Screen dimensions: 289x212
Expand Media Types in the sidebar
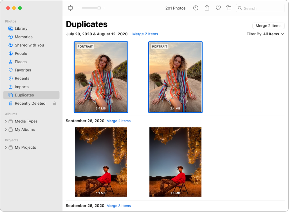click(x=6, y=121)
